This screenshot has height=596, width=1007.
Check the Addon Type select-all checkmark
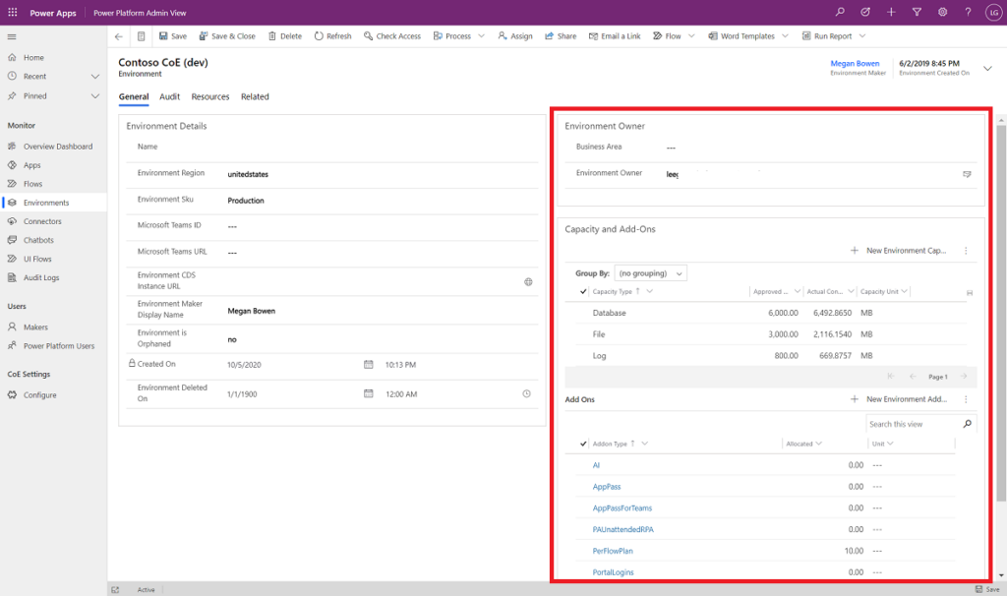[x=582, y=444]
